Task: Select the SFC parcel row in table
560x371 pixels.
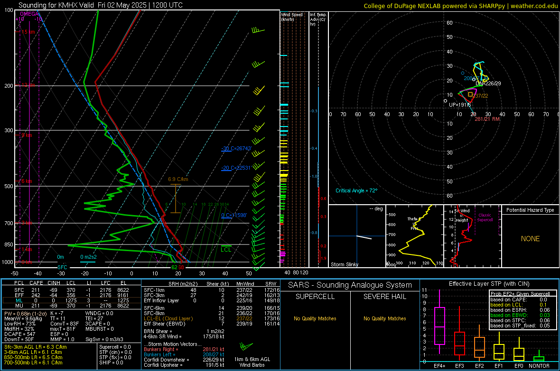Action: [72, 290]
